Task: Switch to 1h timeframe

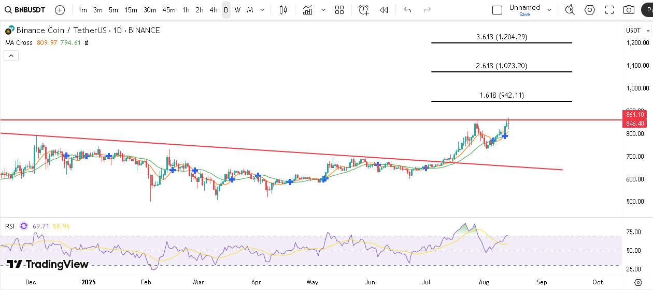Action: 186,10
